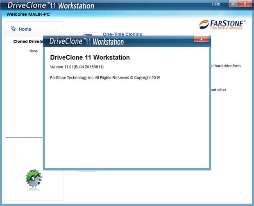Screen dimensions: 254x206
Task: Open the One-Time Cloning link
Action: (122, 34)
